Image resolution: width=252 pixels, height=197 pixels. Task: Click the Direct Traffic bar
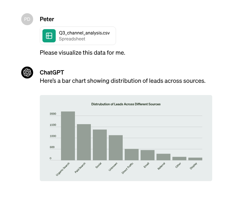132,155
